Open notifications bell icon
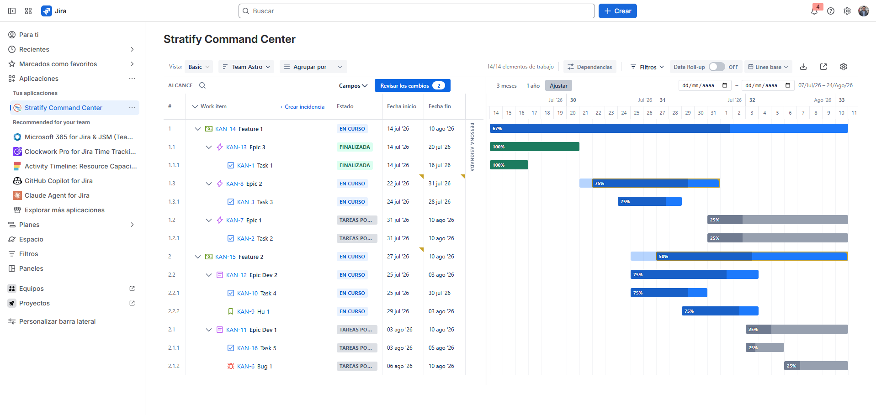 814,11
